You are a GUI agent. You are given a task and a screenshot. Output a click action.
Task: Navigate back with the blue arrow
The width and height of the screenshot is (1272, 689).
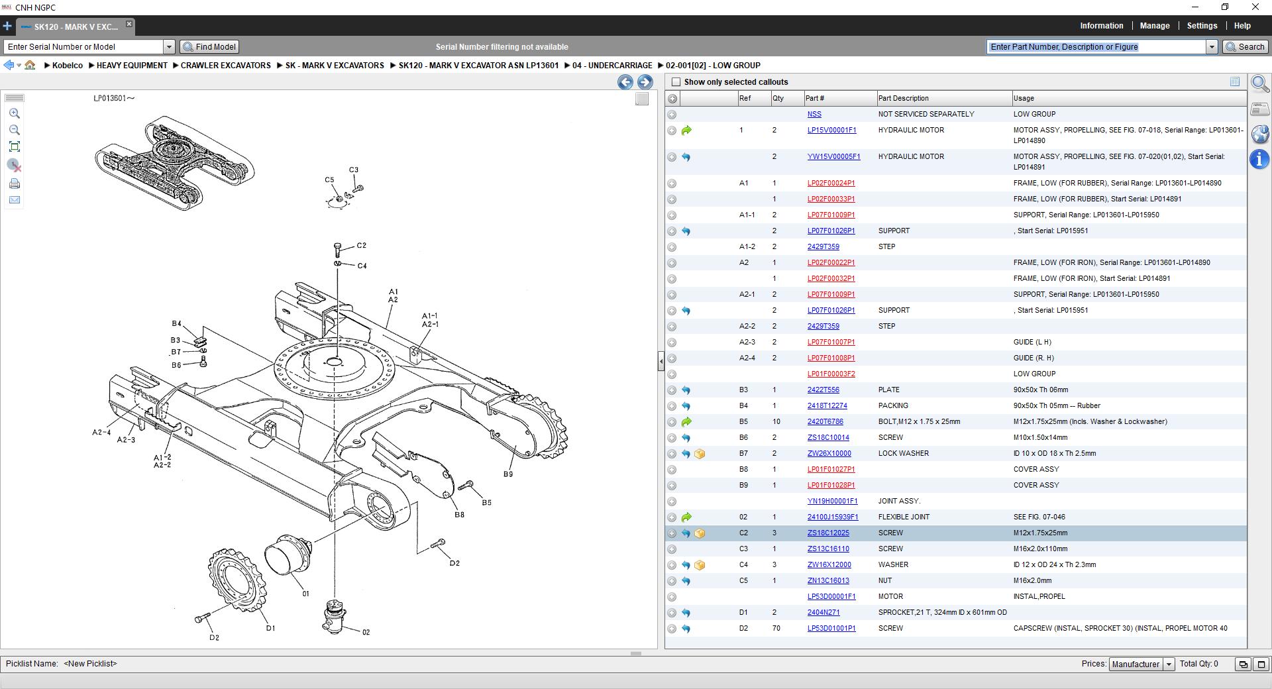8,65
